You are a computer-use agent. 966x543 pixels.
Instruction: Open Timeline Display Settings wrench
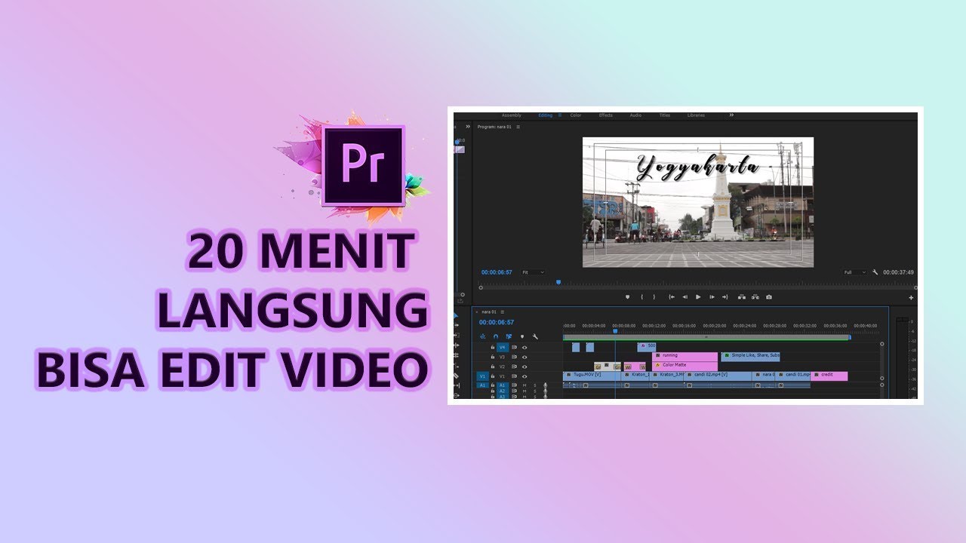[535, 336]
